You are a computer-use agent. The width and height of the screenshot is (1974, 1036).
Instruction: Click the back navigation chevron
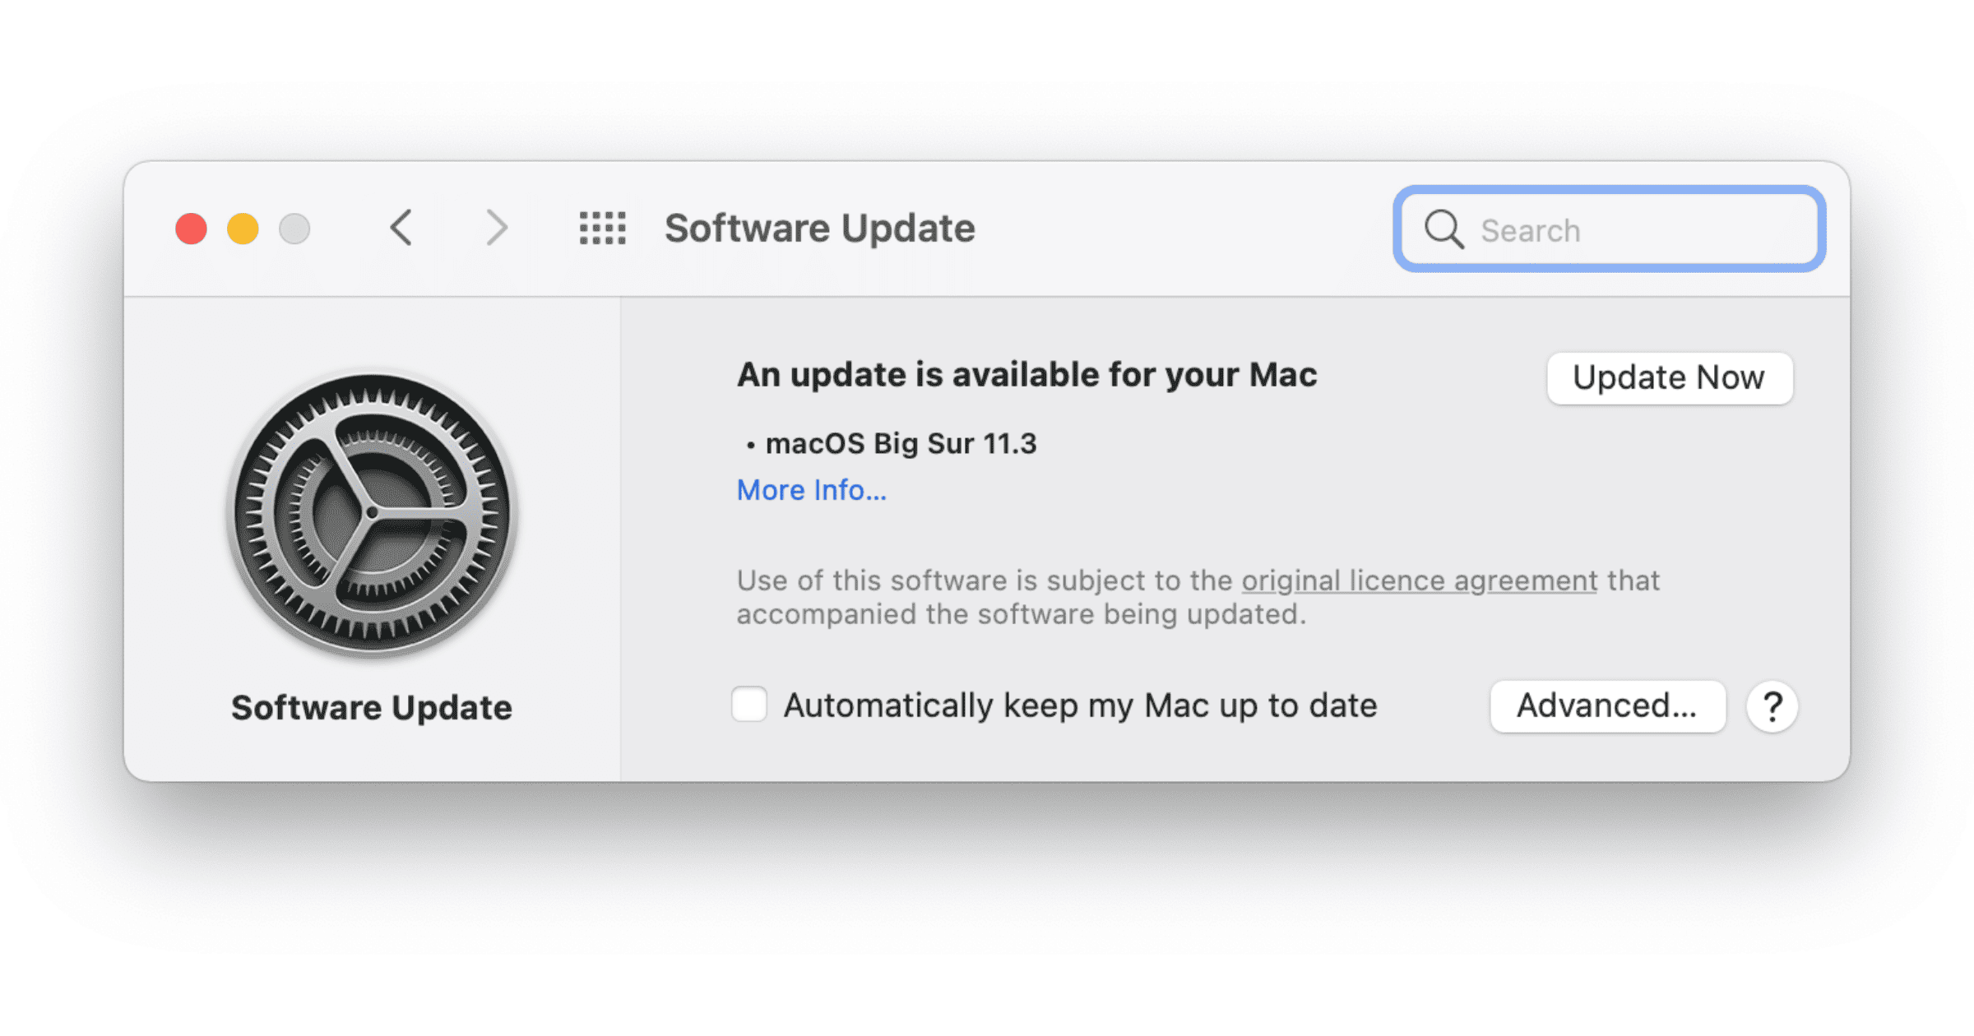point(401,228)
